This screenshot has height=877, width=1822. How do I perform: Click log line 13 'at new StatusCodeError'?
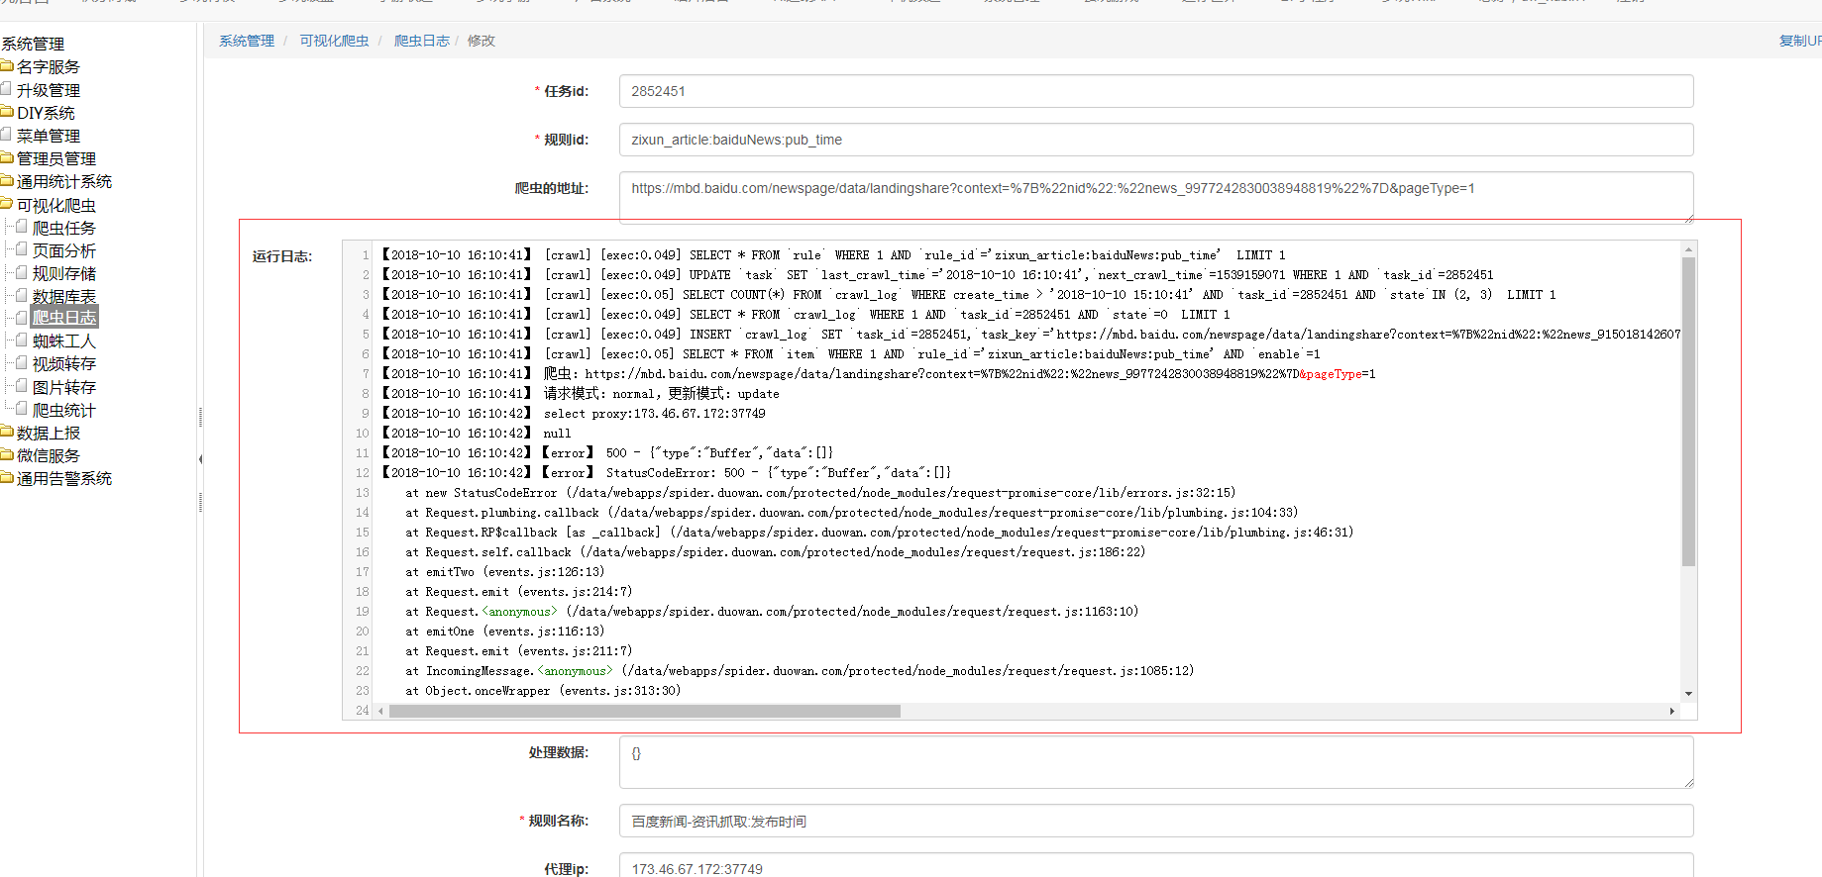(x=820, y=493)
